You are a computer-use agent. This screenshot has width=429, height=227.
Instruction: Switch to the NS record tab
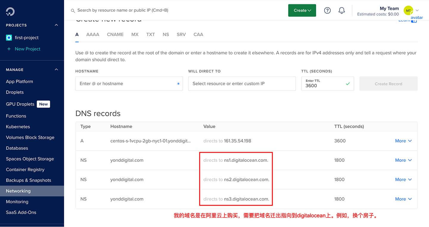click(x=166, y=35)
